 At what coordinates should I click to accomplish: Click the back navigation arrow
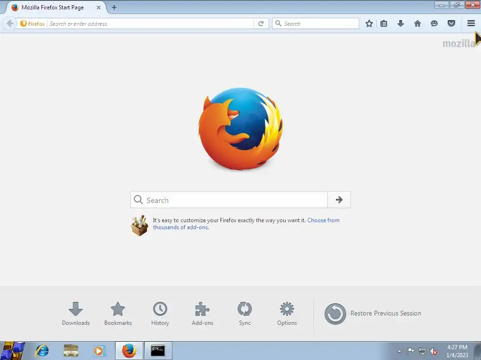tap(10, 23)
